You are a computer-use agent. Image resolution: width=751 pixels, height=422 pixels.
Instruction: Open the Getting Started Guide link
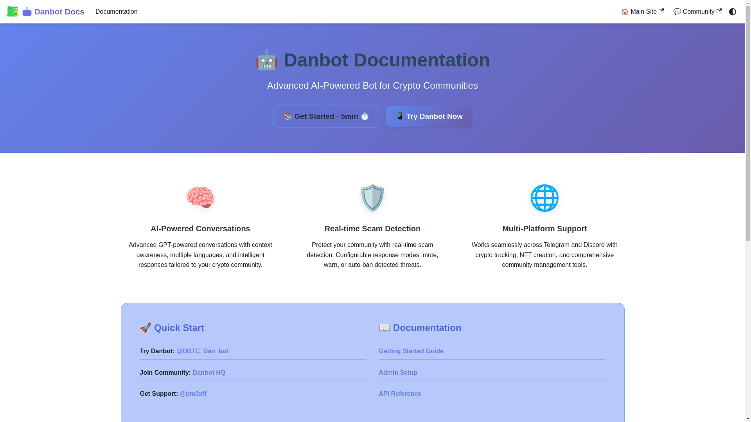411,351
